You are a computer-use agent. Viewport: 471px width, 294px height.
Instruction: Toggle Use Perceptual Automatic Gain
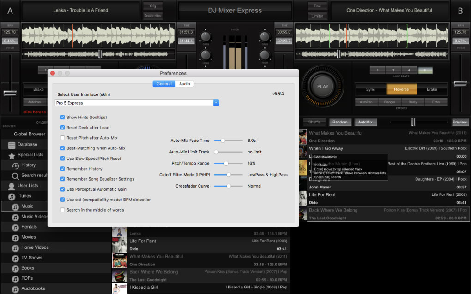(x=62, y=189)
